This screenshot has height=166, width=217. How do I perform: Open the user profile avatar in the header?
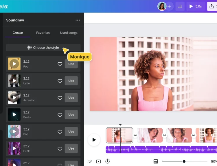tap(162, 6)
